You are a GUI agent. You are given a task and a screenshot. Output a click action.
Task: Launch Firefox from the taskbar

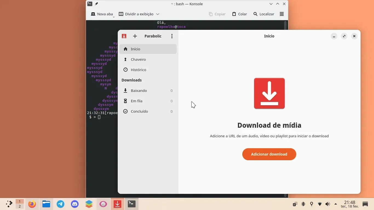pos(32,204)
